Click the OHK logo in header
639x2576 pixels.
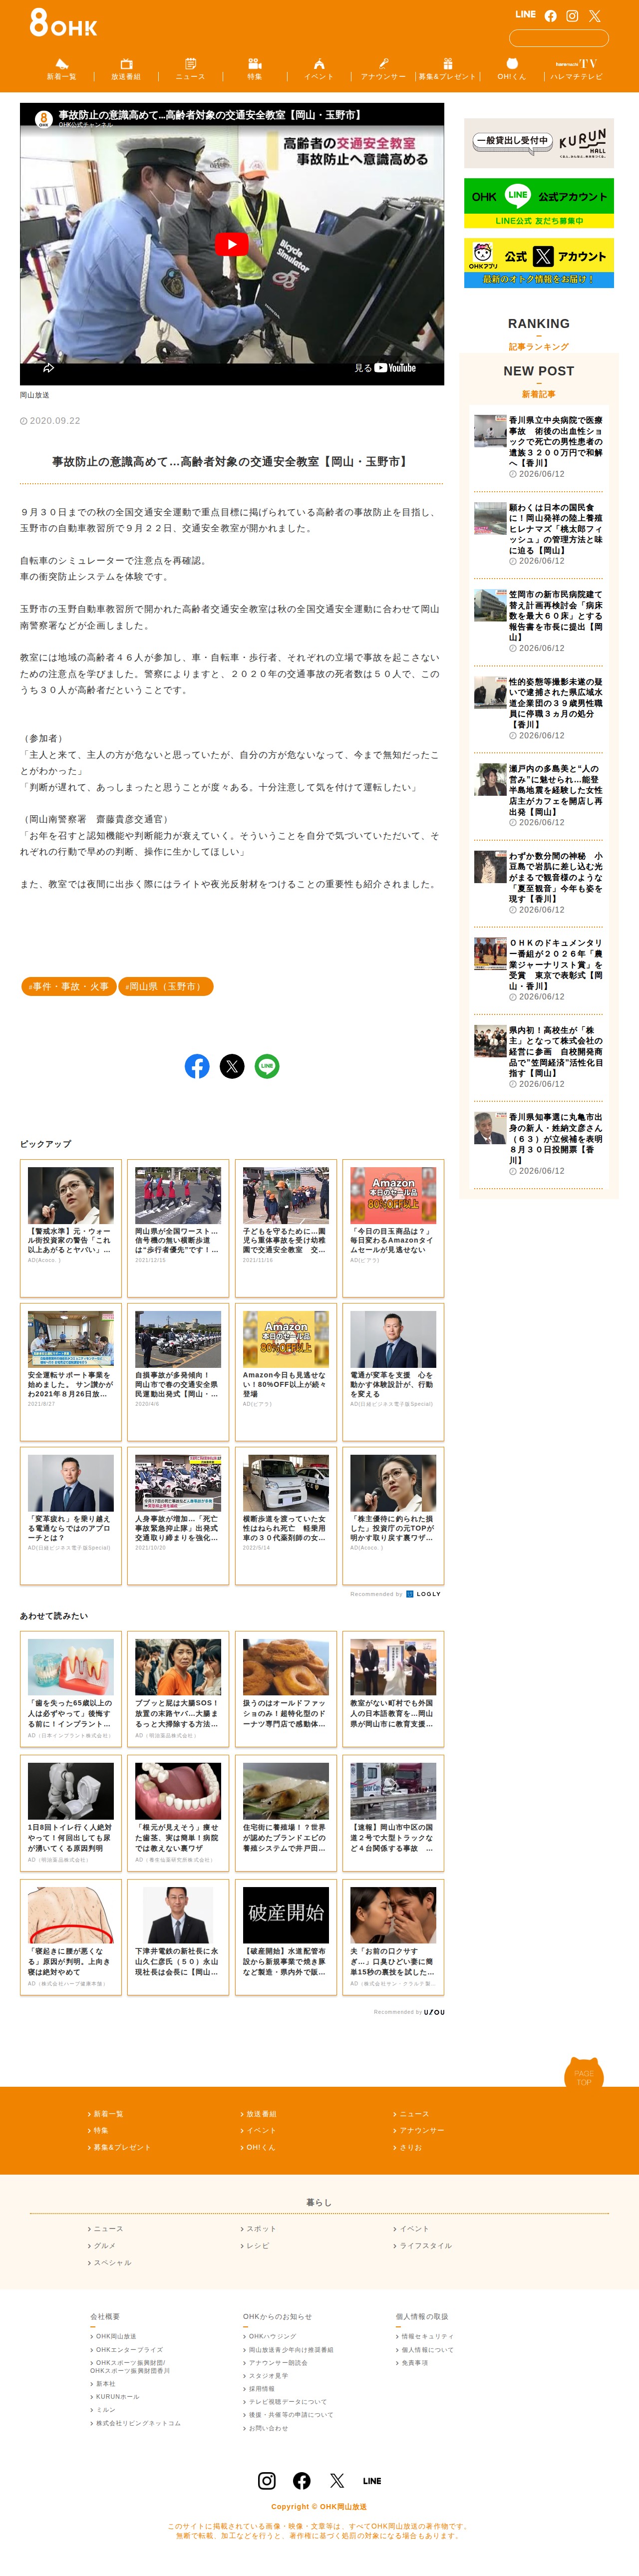coord(63,22)
